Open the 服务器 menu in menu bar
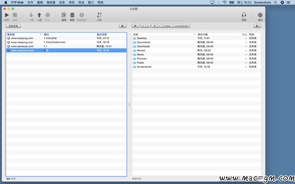The width and height of the screenshot is (295, 184). pyautogui.click(x=51, y=2)
